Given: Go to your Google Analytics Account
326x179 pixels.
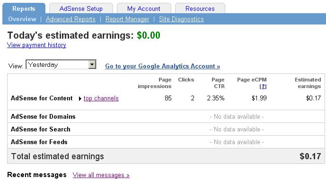Looking at the screenshot, I should (x=163, y=66).
